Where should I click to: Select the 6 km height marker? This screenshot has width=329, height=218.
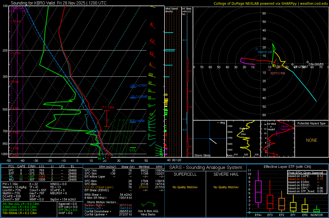tap(16, 108)
